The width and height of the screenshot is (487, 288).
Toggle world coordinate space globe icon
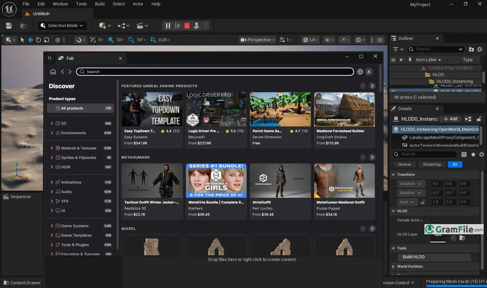coord(57,40)
